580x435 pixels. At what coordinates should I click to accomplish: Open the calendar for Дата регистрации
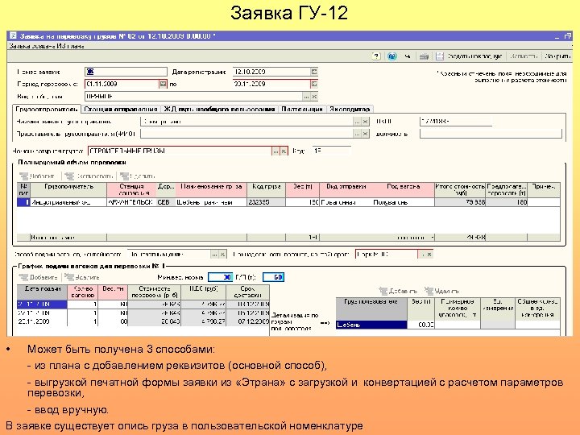tap(314, 72)
